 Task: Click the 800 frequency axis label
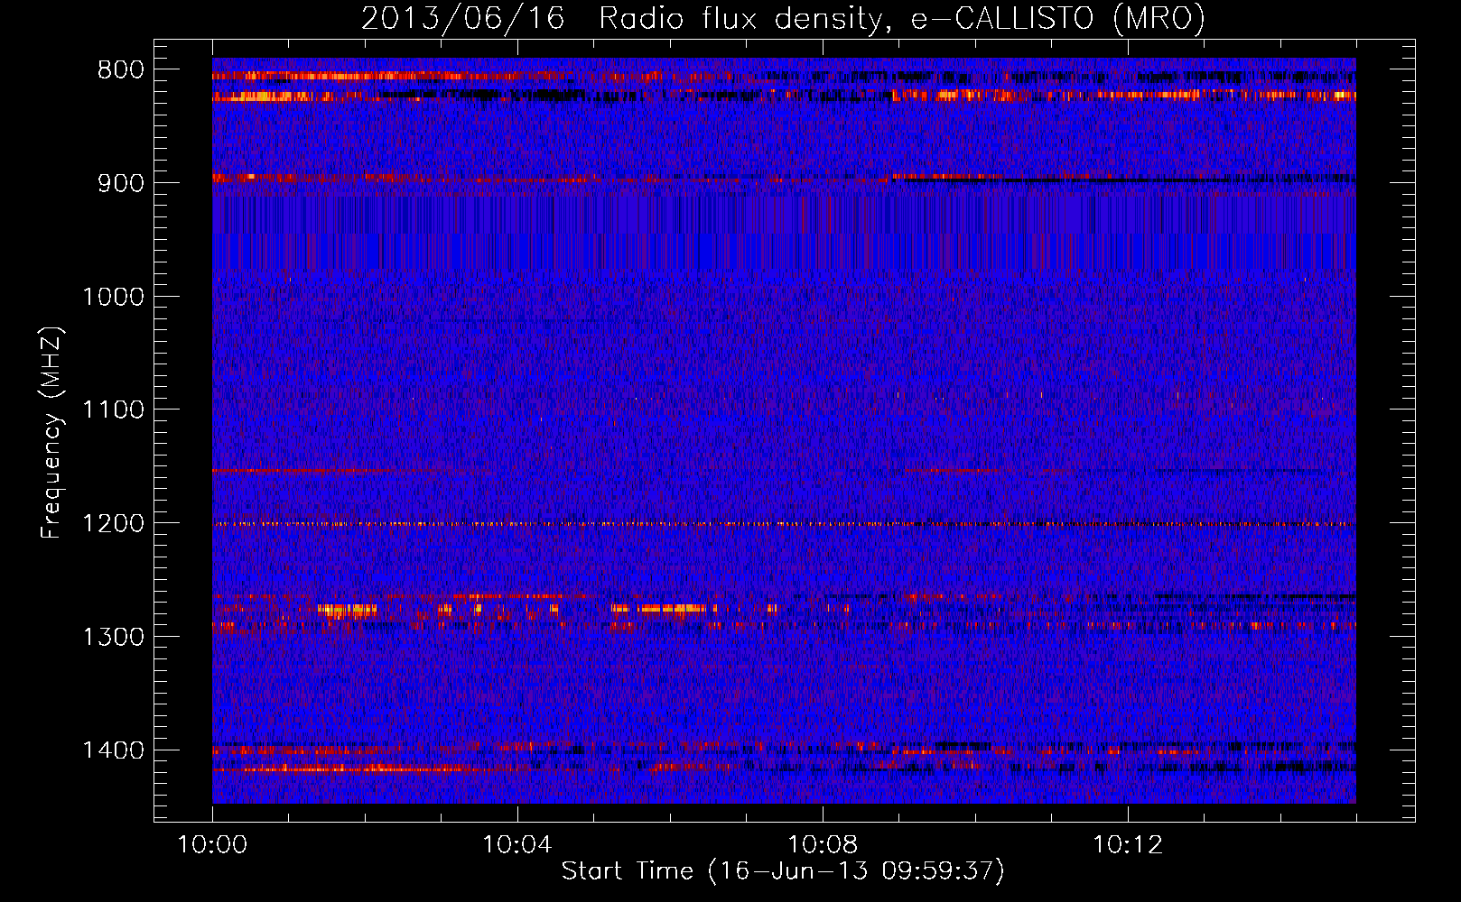121,70
